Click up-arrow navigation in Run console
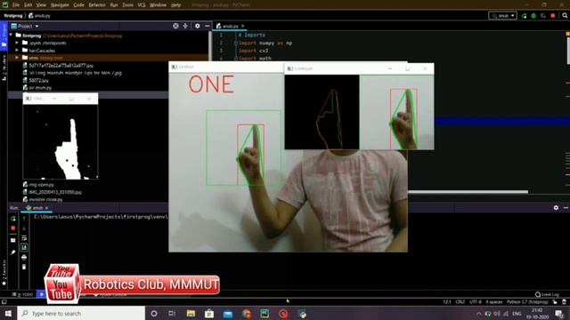This screenshot has width=570, height=320. (24, 219)
